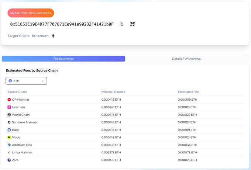Click the Unichain row label
Screen dimensions: 251x170
(18, 107)
